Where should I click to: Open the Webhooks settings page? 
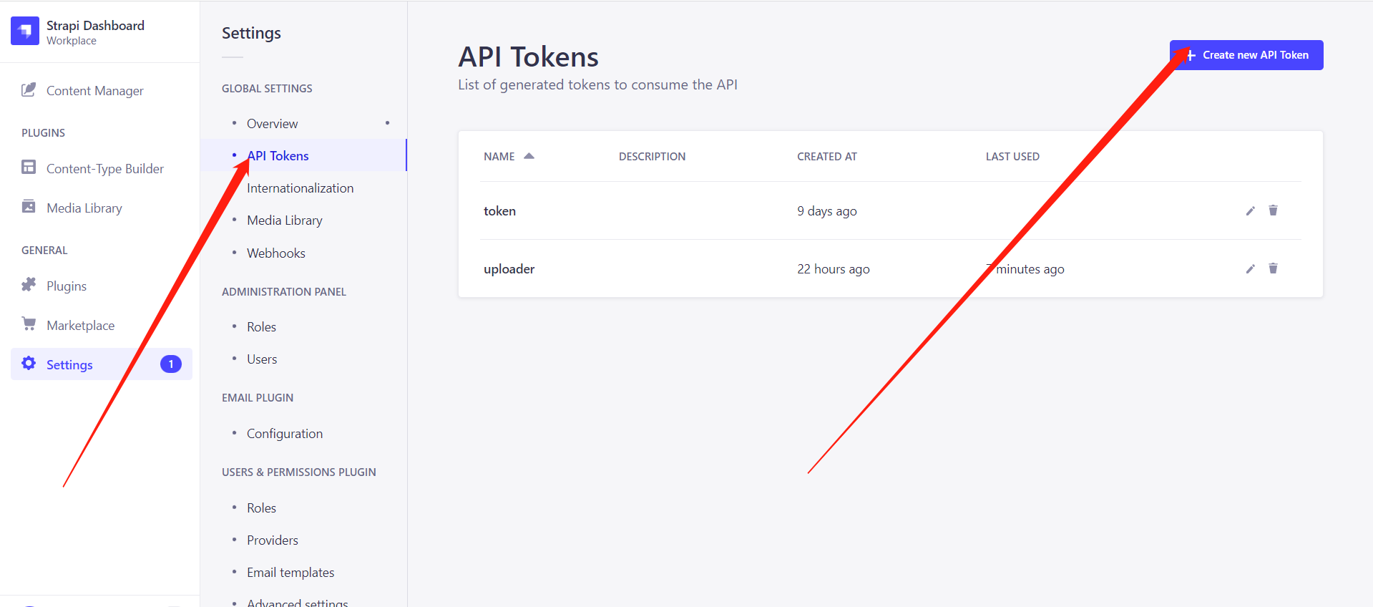276,253
